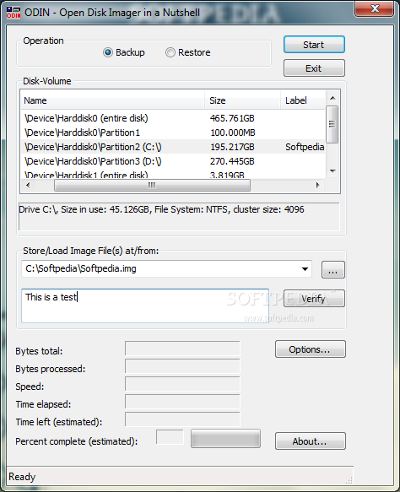The width and height of the screenshot is (400, 492).
Task: Sort by the Name column header
Action: point(112,100)
